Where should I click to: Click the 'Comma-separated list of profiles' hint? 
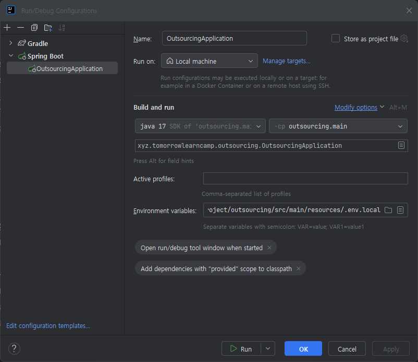[x=246, y=194]
